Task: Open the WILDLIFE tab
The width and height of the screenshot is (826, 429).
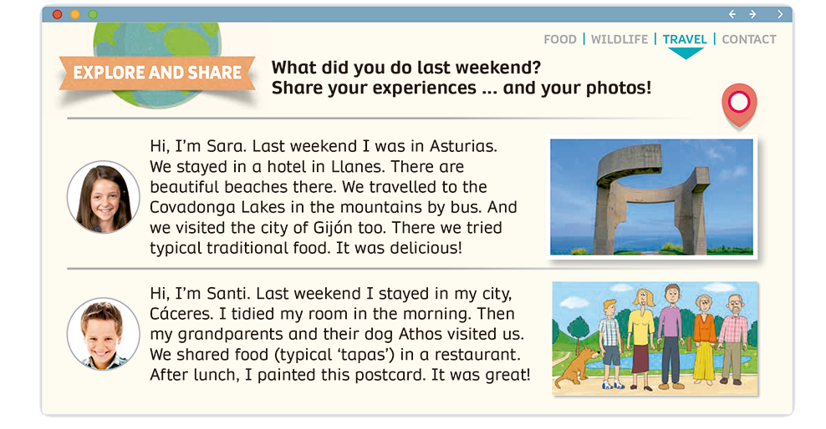Action: 619,39
